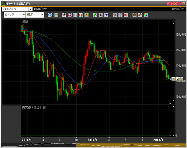
Task: Click the gray unselected area of overview bar
Action: [x=39, y=145]
